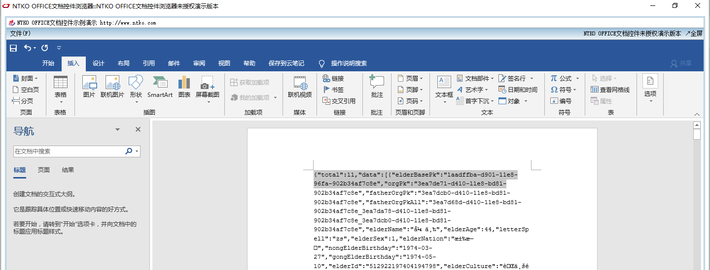Insert a bookmark with 书签
Image resolution: width=710 pixels, height=270 pixels.
(333, 90)
